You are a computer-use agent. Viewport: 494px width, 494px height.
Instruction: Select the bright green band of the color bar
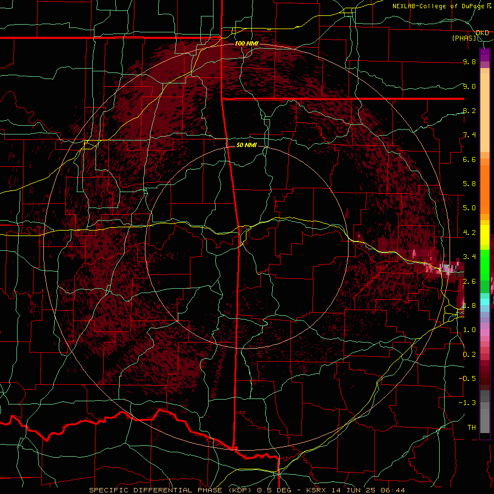(x=485, y=265)
